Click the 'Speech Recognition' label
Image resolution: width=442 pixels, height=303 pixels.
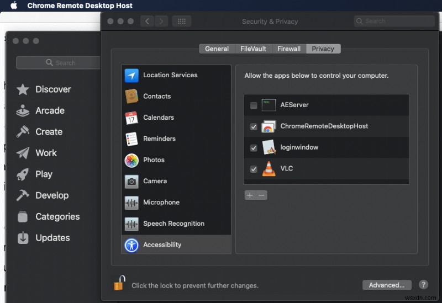click(x=173, y=224)
